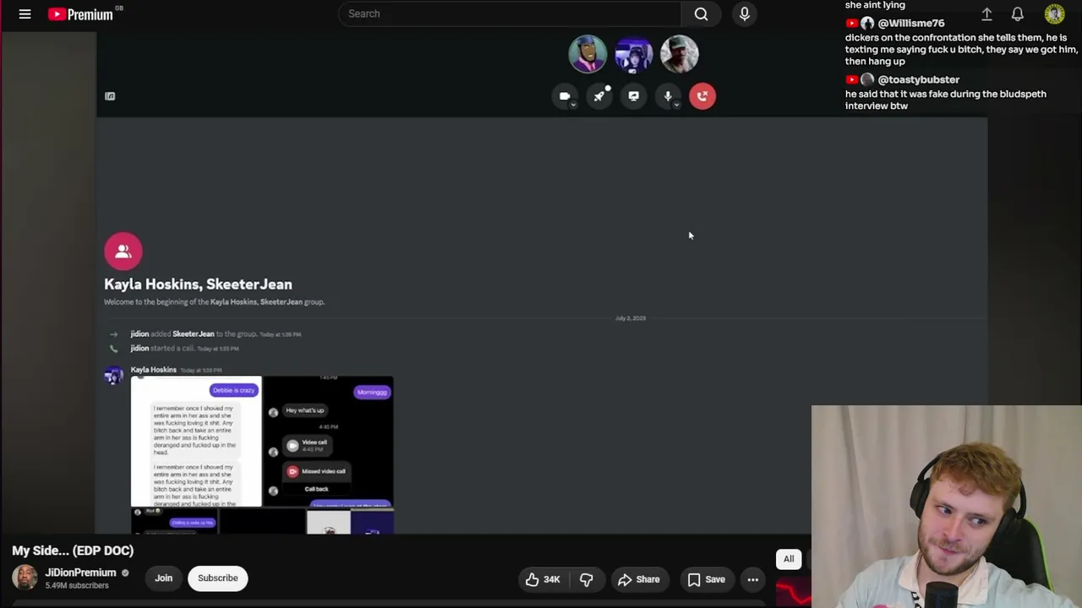Toggle the Discord call camera
This screenshot has width=1082, height=608.
pos(564,95)
